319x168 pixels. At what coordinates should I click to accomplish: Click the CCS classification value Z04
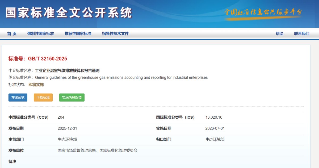click(61, 117)
